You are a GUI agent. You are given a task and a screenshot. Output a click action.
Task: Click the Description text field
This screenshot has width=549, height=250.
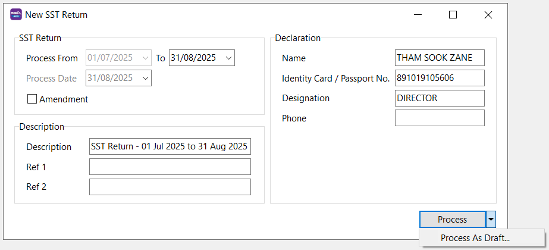pos(170,146)
